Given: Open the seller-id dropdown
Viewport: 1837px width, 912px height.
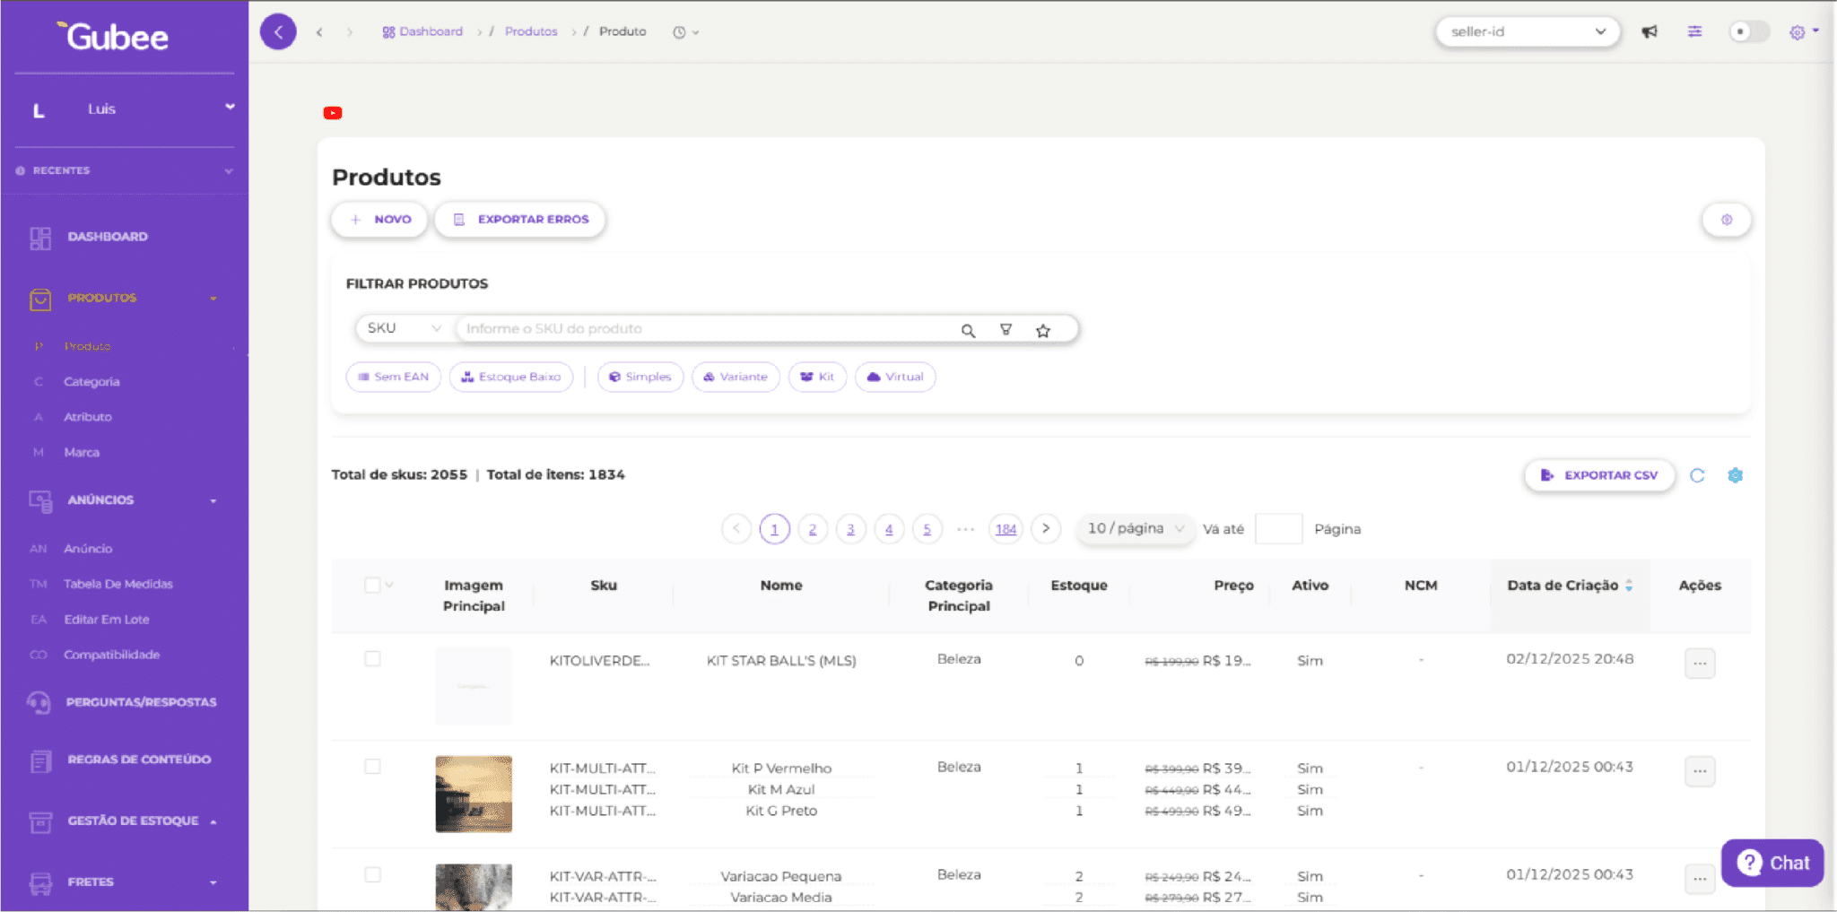Looking at the screenshot, I should (1528, 32).
